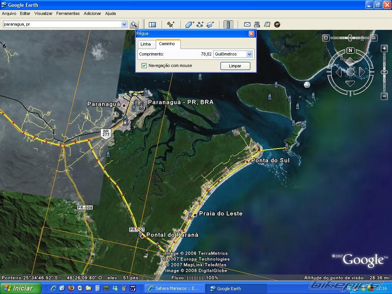Open the Arquivo menu

pos(9,13)
